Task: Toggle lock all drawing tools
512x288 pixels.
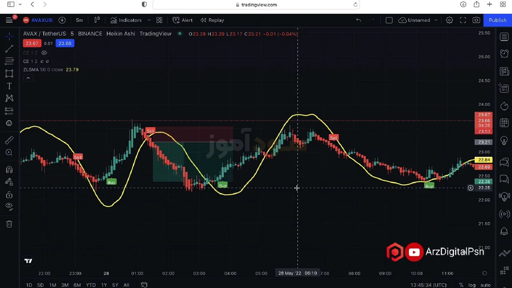Action: [x=10, y=195]
